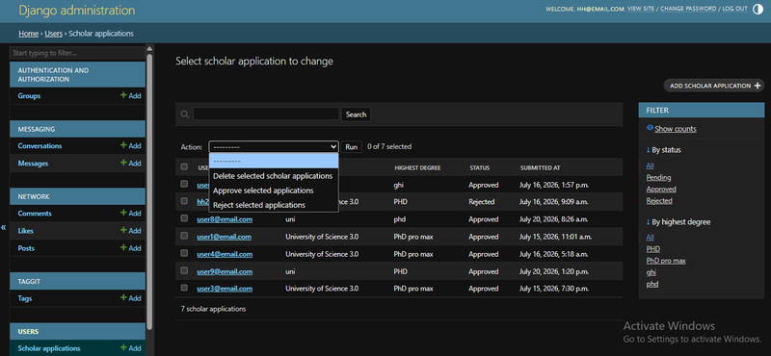Screen dimensions: 771x356
Task: Sort by Submitted At column header
Action: click(x=540, y=168)
